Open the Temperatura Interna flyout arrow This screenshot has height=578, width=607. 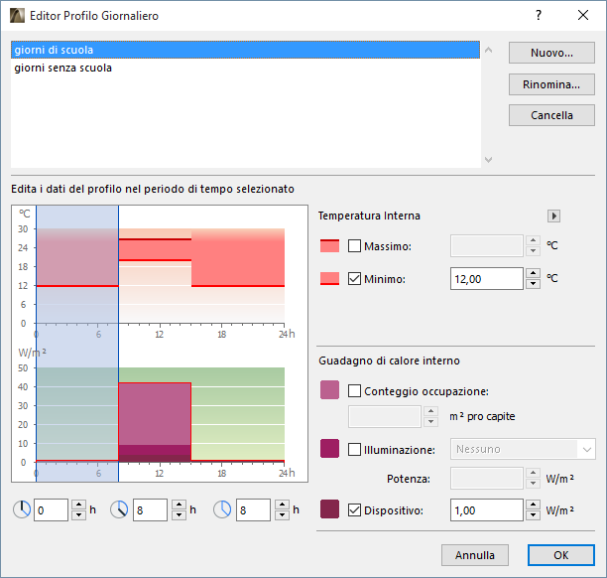click(554, 216)
